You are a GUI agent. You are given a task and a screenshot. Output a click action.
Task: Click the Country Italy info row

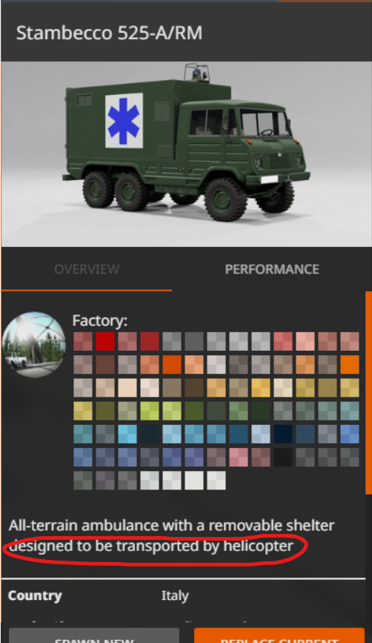click(x=183, y=596)
